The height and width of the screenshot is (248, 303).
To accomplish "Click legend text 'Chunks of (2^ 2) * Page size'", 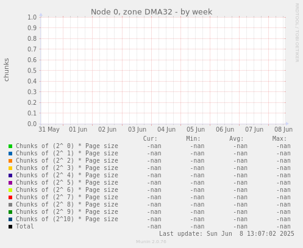I will coord(67,161).
